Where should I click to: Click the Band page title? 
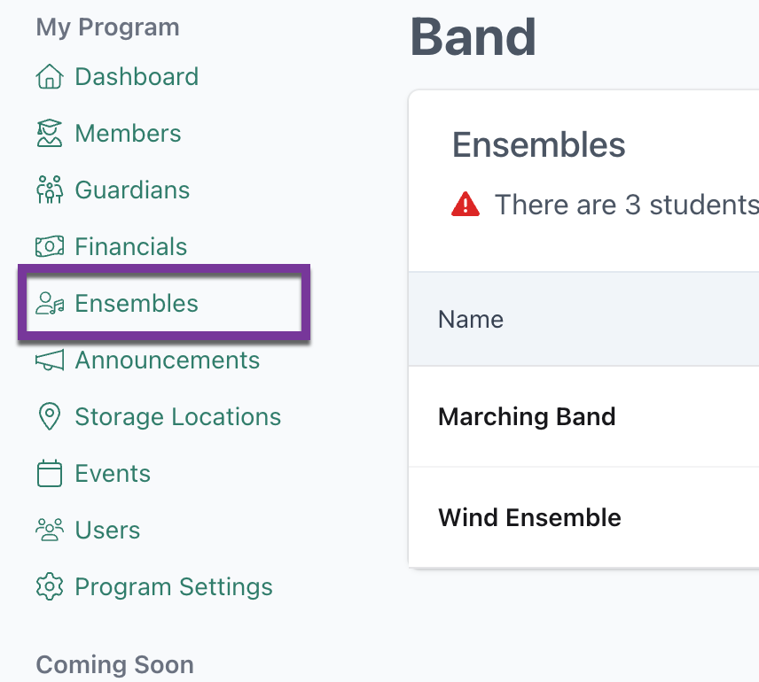(x=473, y=37)
